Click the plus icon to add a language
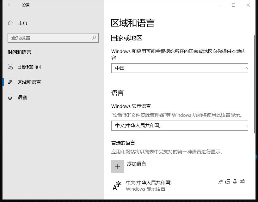This screenshot has width=258, height=202. tap(118, 167)
